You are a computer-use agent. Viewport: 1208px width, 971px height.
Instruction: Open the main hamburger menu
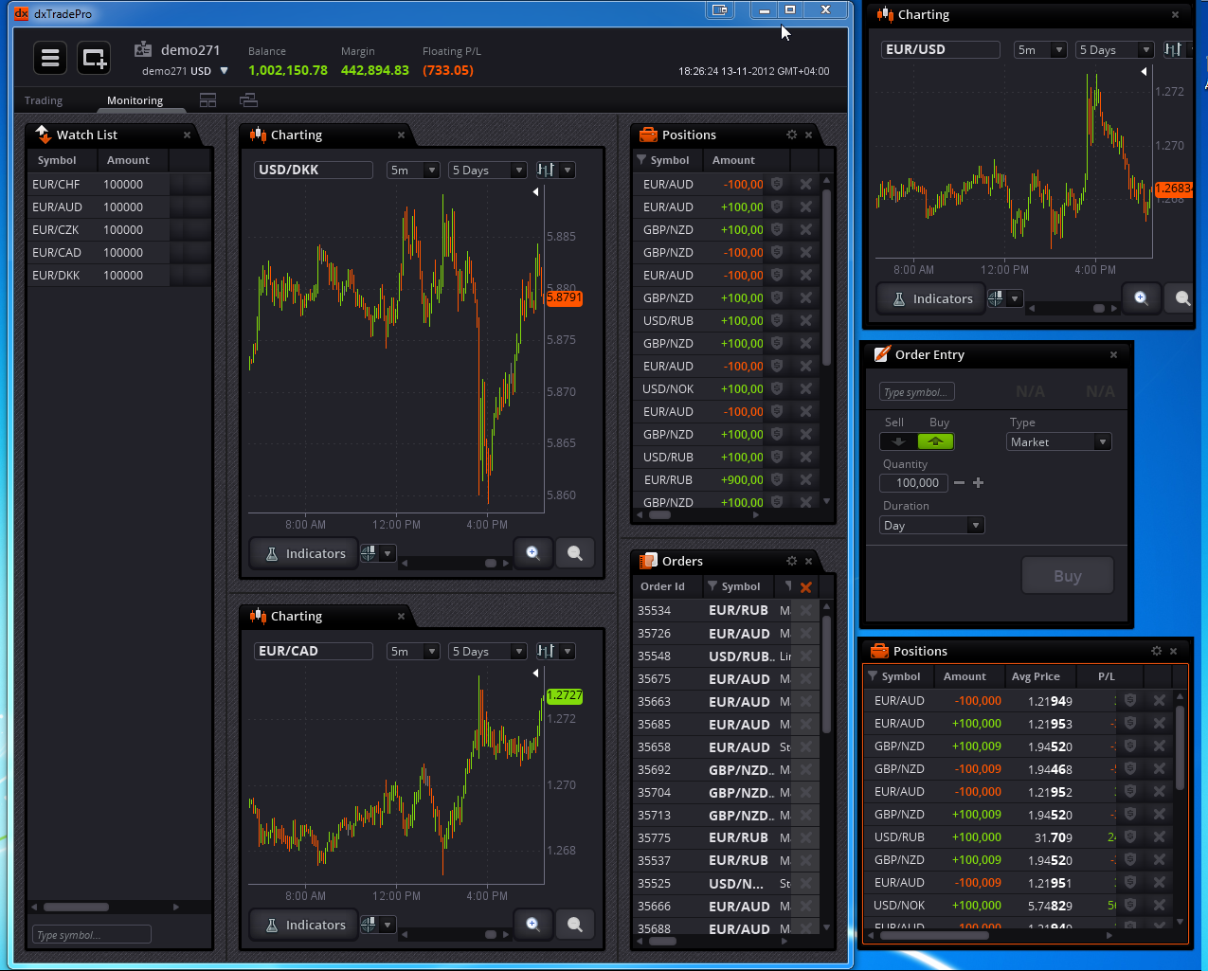50,59
